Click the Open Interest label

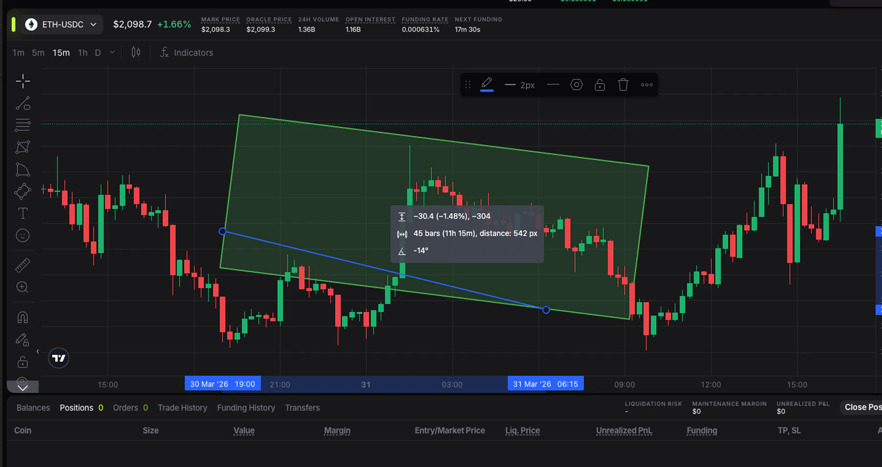pos(370,20)
